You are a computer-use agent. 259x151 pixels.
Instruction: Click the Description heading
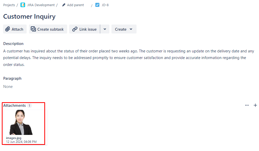13,44
